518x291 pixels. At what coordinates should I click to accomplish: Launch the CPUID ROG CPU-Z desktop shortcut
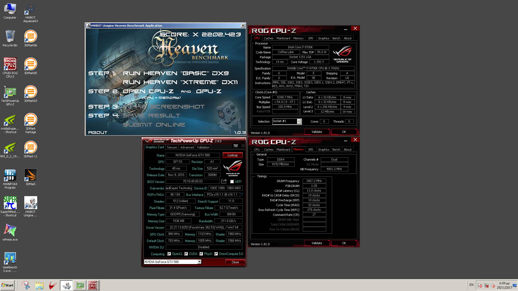tap(10, 68)
